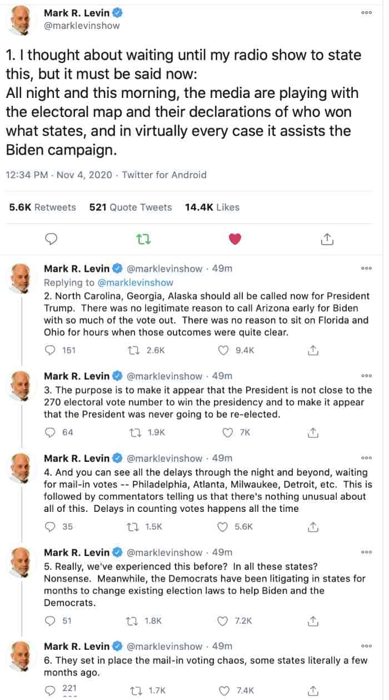
Task: Reply to the tweet with 221 replies
Action: click(50, 690)
